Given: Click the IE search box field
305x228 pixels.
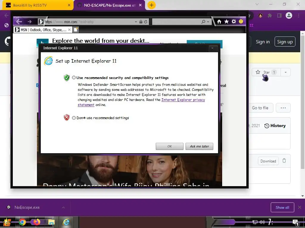Looking at the screenshot, I should coord(176,22).
